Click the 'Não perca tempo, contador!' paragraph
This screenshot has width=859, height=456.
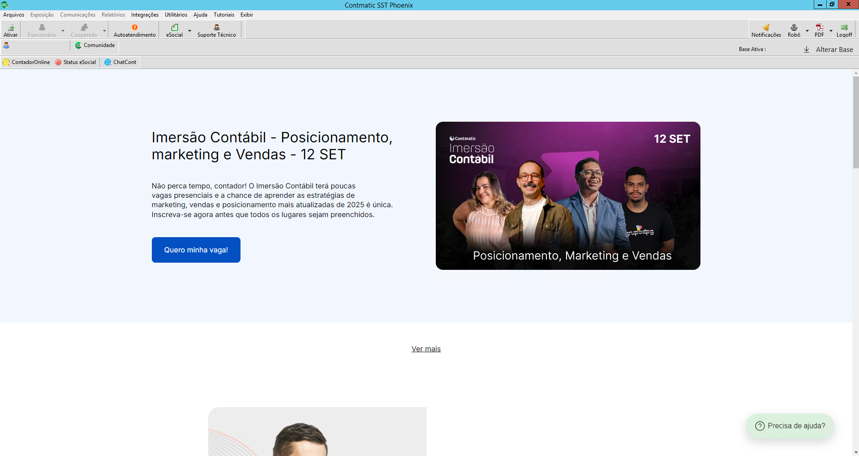point(272,200)
